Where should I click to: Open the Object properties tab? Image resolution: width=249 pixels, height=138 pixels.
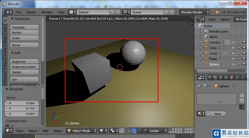[232, 77]
